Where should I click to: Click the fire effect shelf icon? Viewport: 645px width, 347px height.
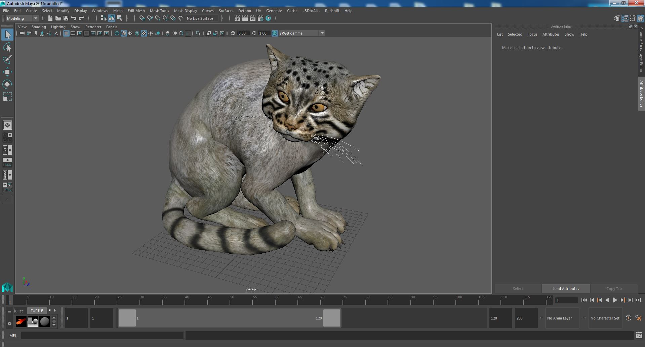[21, 321]
